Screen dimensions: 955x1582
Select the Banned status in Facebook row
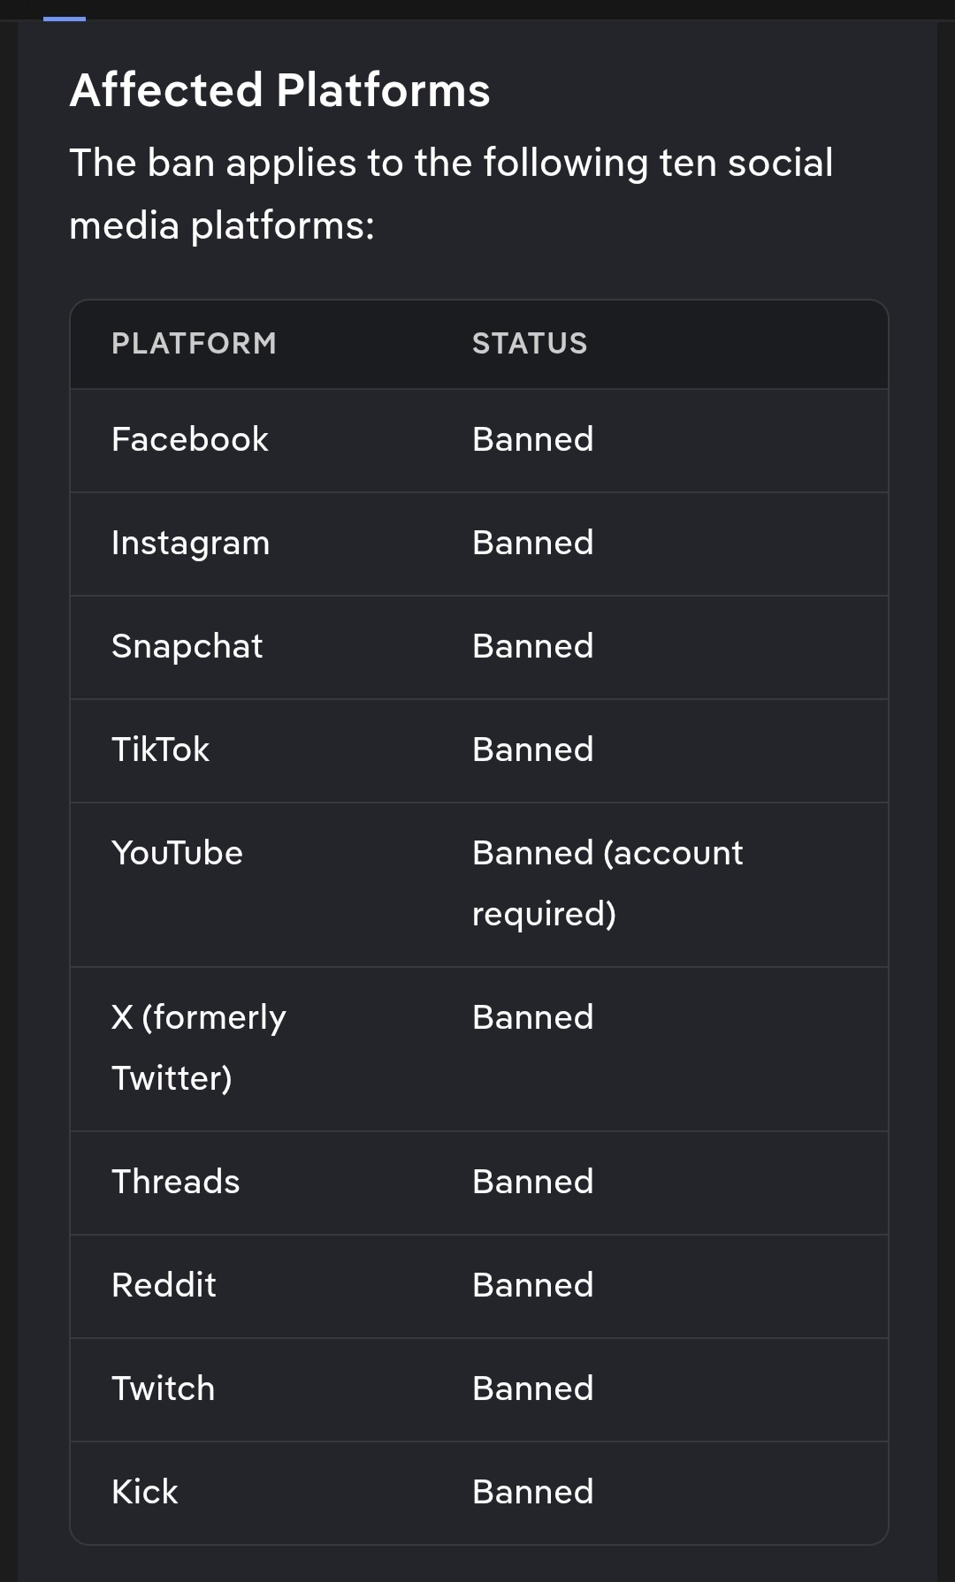532,439
